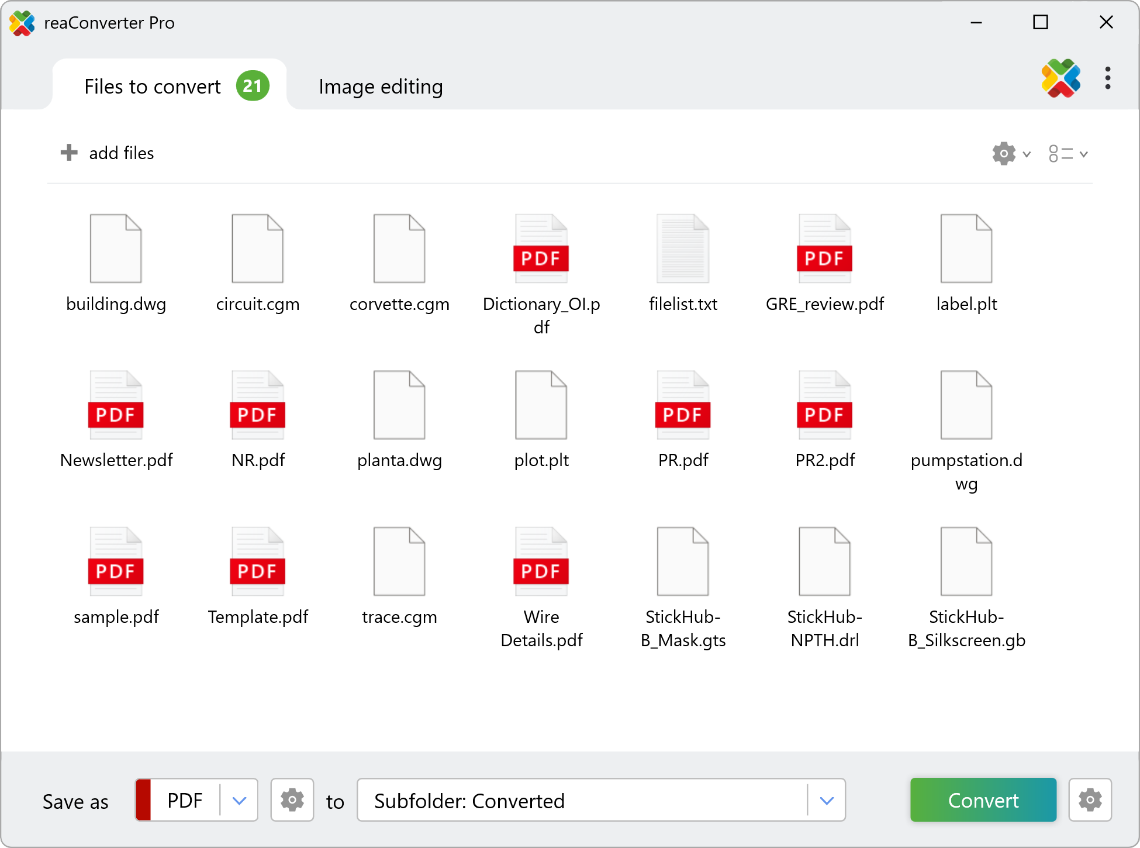Viewport: 1140px width, 848px height.
Task: Select the Dictionary_OI.pdf file icon
Action: coord(541,249)
